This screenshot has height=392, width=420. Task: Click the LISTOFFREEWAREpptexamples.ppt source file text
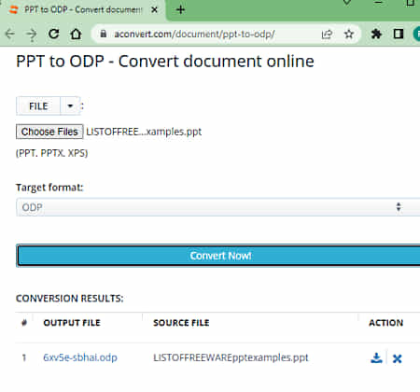pos(231,357)
